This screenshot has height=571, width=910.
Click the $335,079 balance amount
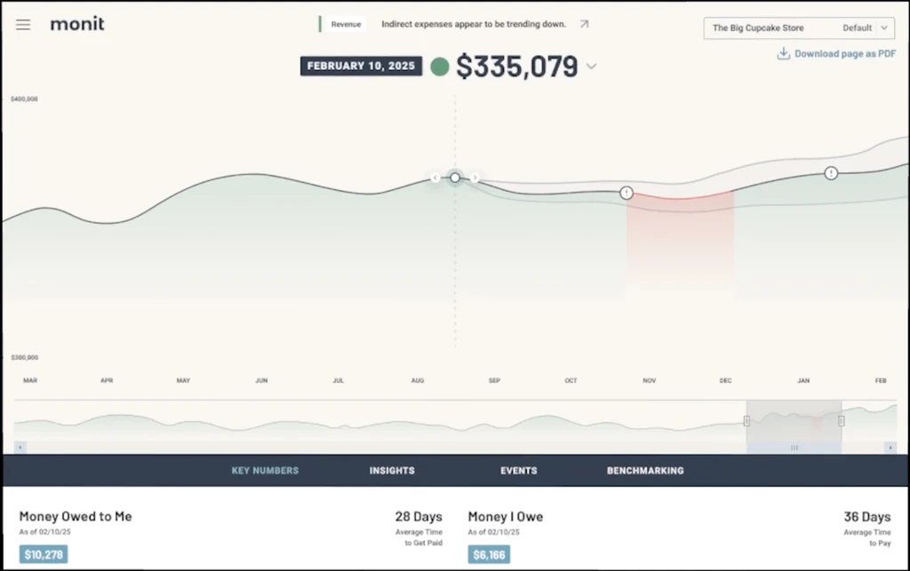[517, 66]
